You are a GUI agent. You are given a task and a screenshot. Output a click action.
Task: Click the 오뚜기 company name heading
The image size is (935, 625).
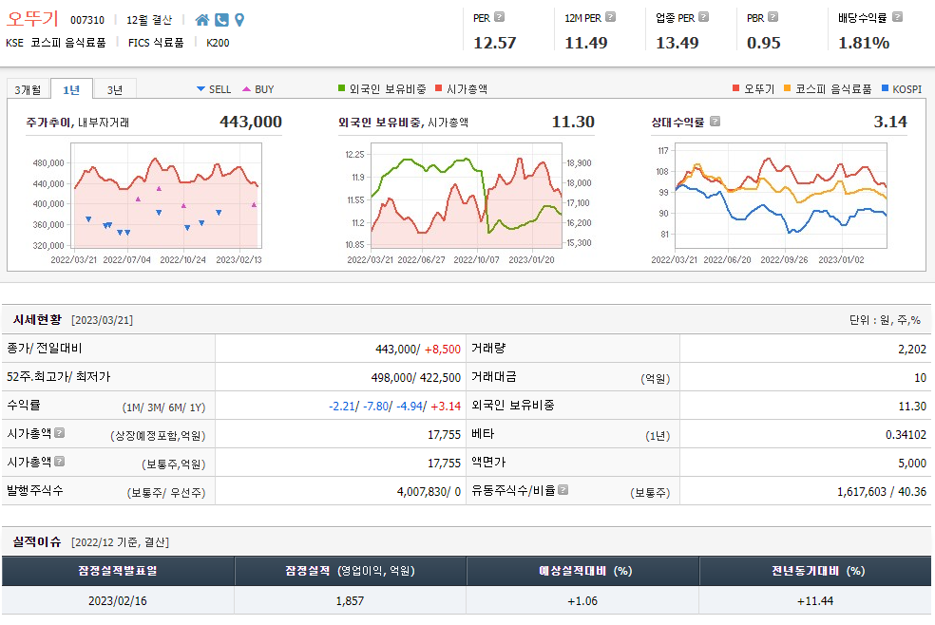pos(32,18)
